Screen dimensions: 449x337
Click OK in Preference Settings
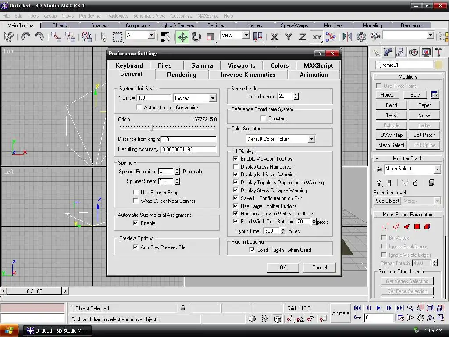283,267
